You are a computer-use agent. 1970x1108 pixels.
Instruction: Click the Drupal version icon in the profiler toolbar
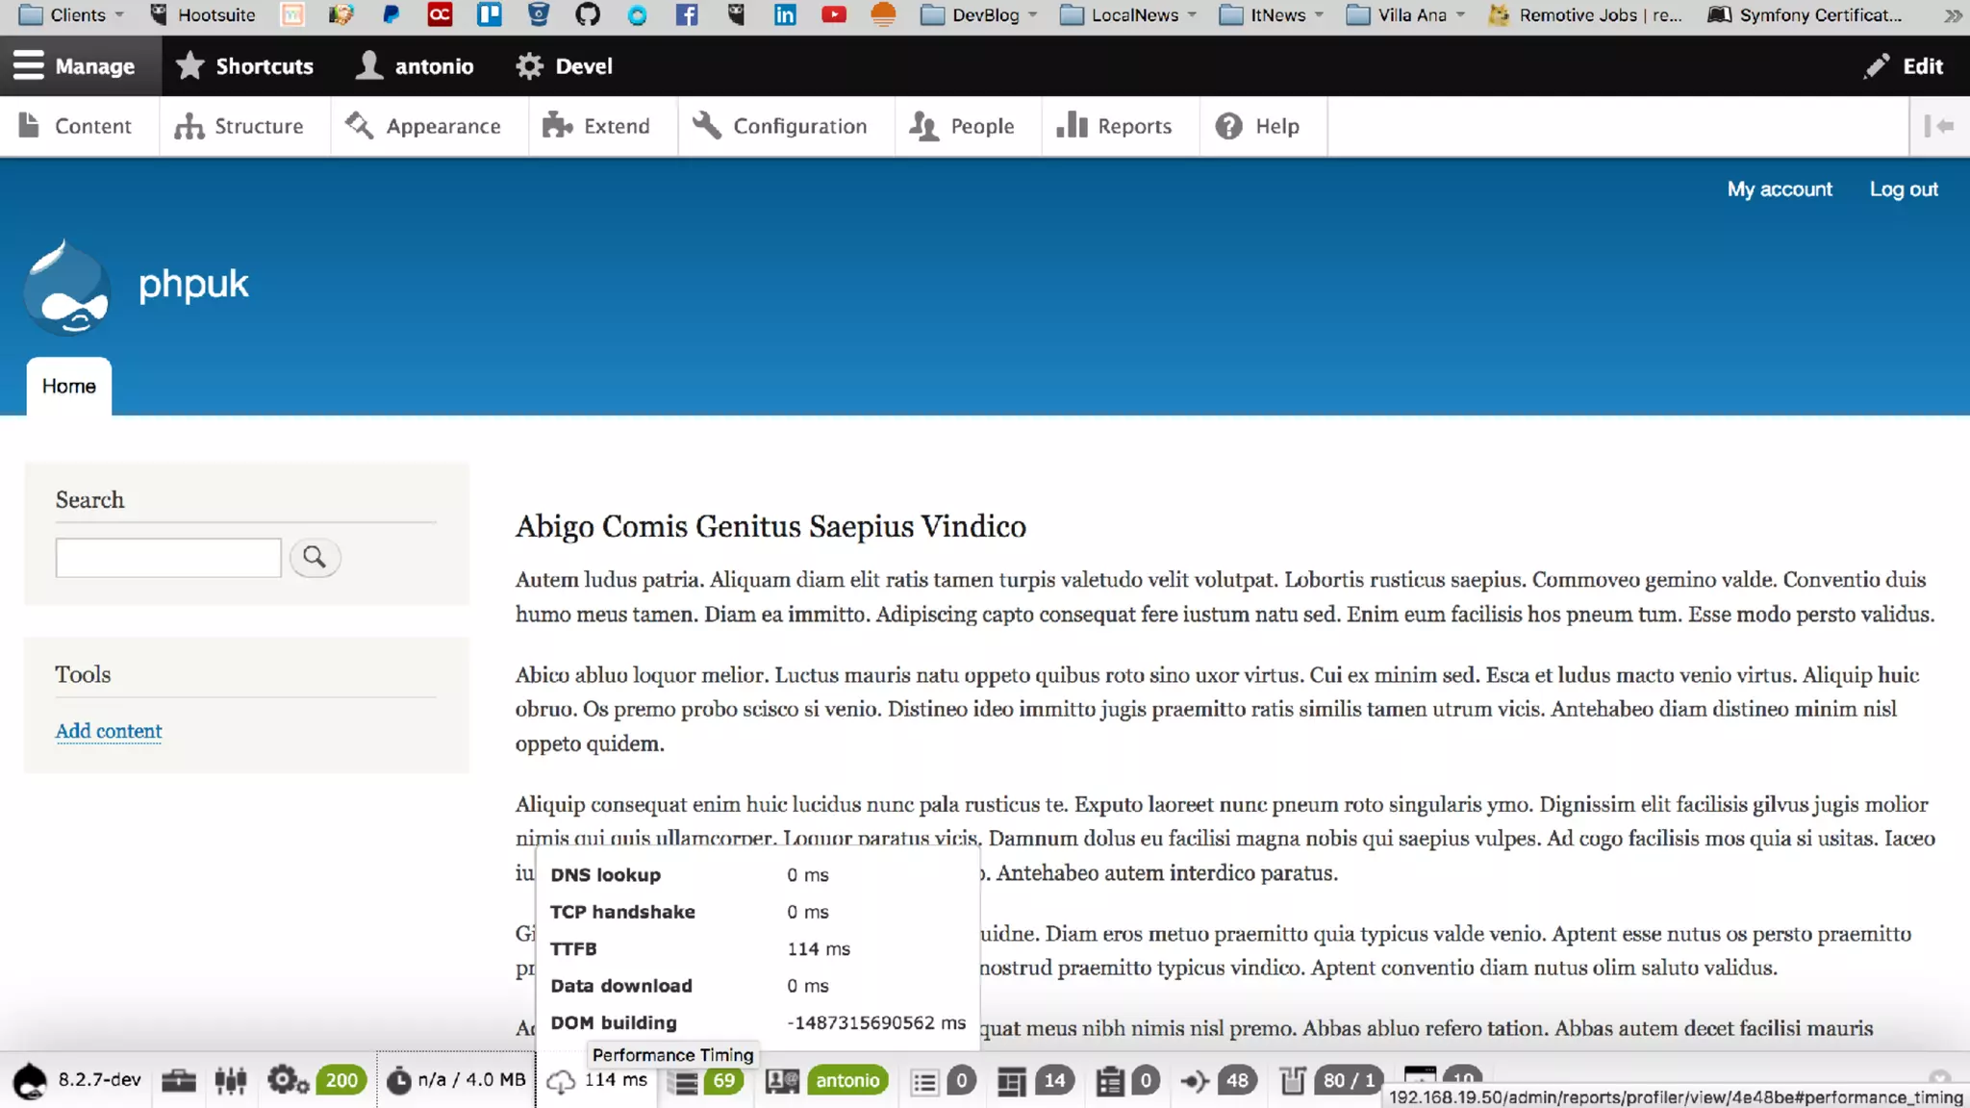coord(31,1080)
